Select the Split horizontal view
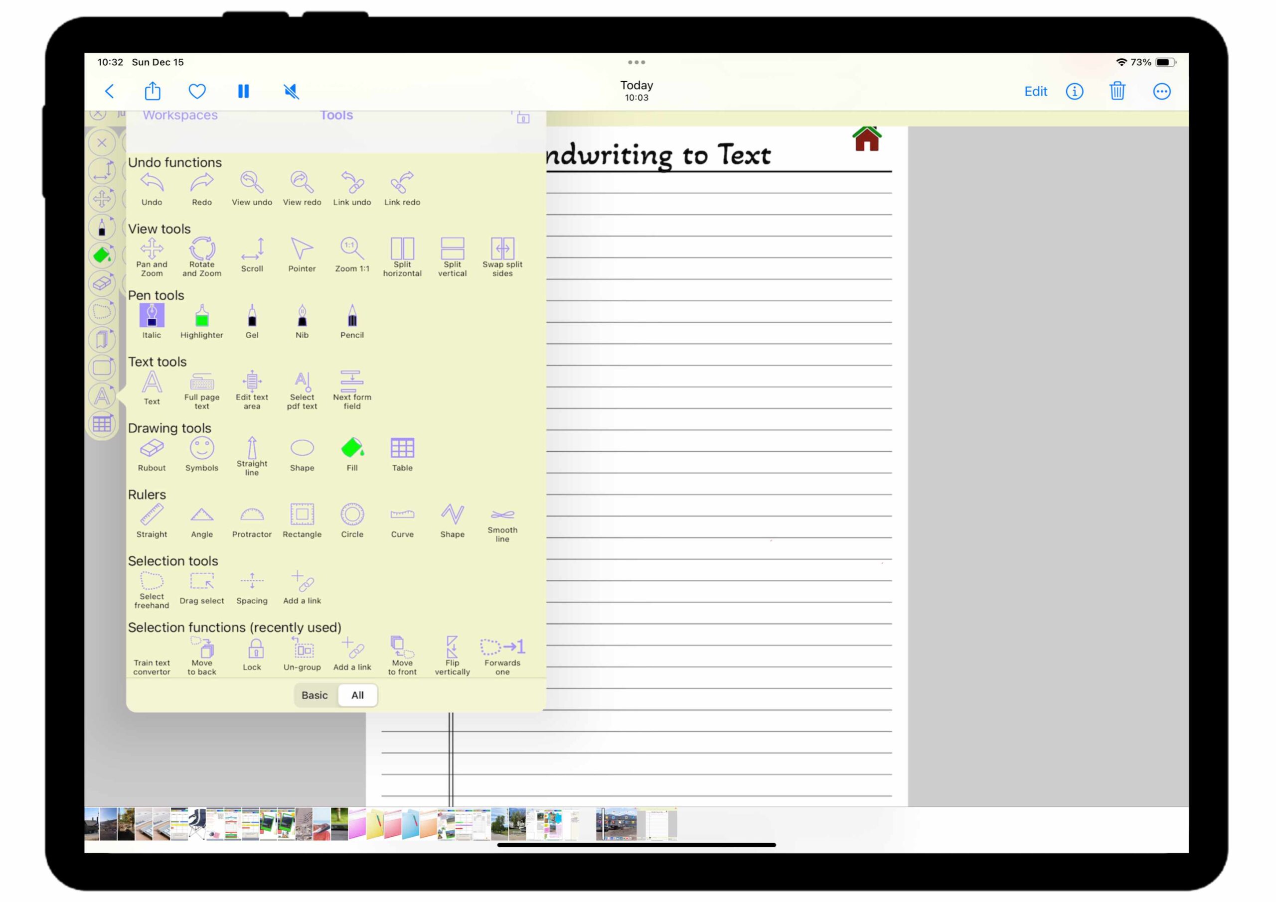The width and height of the screenshot is (1276, 902). (402, 255)
